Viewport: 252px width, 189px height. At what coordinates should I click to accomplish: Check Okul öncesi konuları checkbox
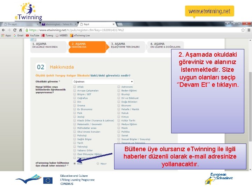pyautogui.click(x=75, y=132)
